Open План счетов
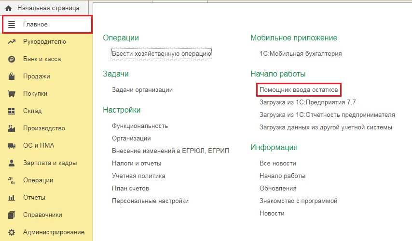The image size is (412, 241). click(130, 189)
